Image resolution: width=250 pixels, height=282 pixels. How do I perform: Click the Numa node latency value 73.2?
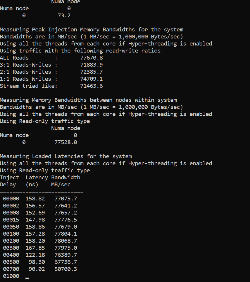click(x=64, y=16)
